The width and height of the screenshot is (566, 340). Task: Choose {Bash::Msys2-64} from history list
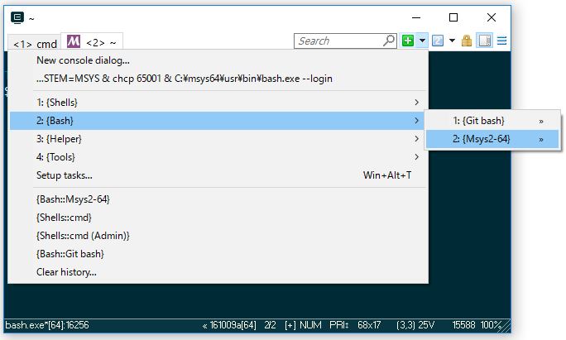(218, 199)
